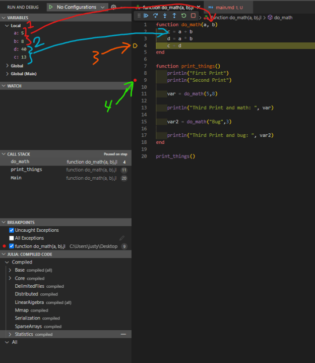315x363 pixels.
Task: Click the current-line marker at line 4
Action: click(135, 46)
